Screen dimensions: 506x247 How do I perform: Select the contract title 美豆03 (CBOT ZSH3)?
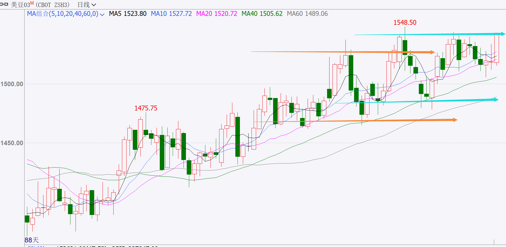pos(40,5)
